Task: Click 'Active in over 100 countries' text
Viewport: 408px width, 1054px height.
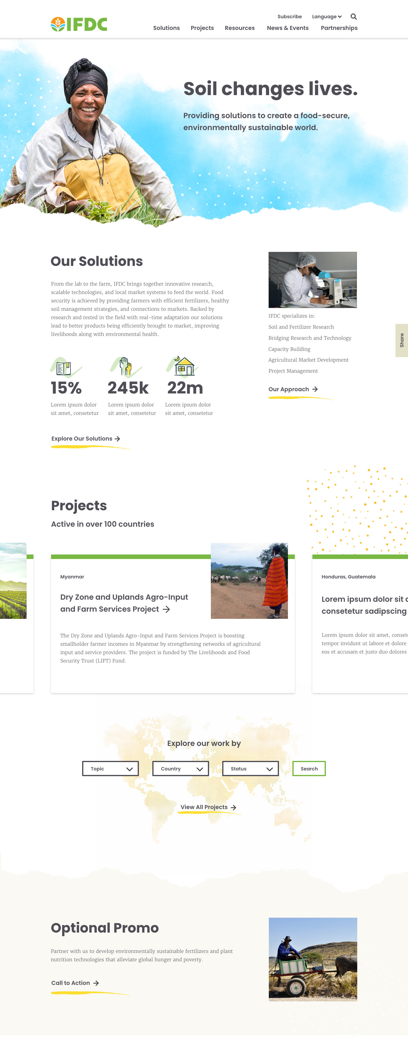Action: 102,524
